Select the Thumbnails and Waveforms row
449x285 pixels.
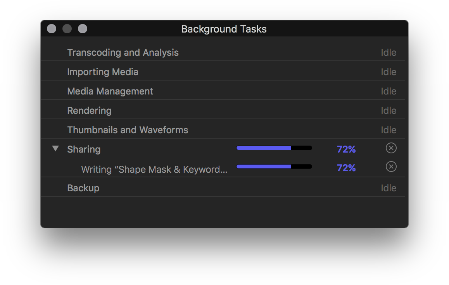(x=223, y=130)
